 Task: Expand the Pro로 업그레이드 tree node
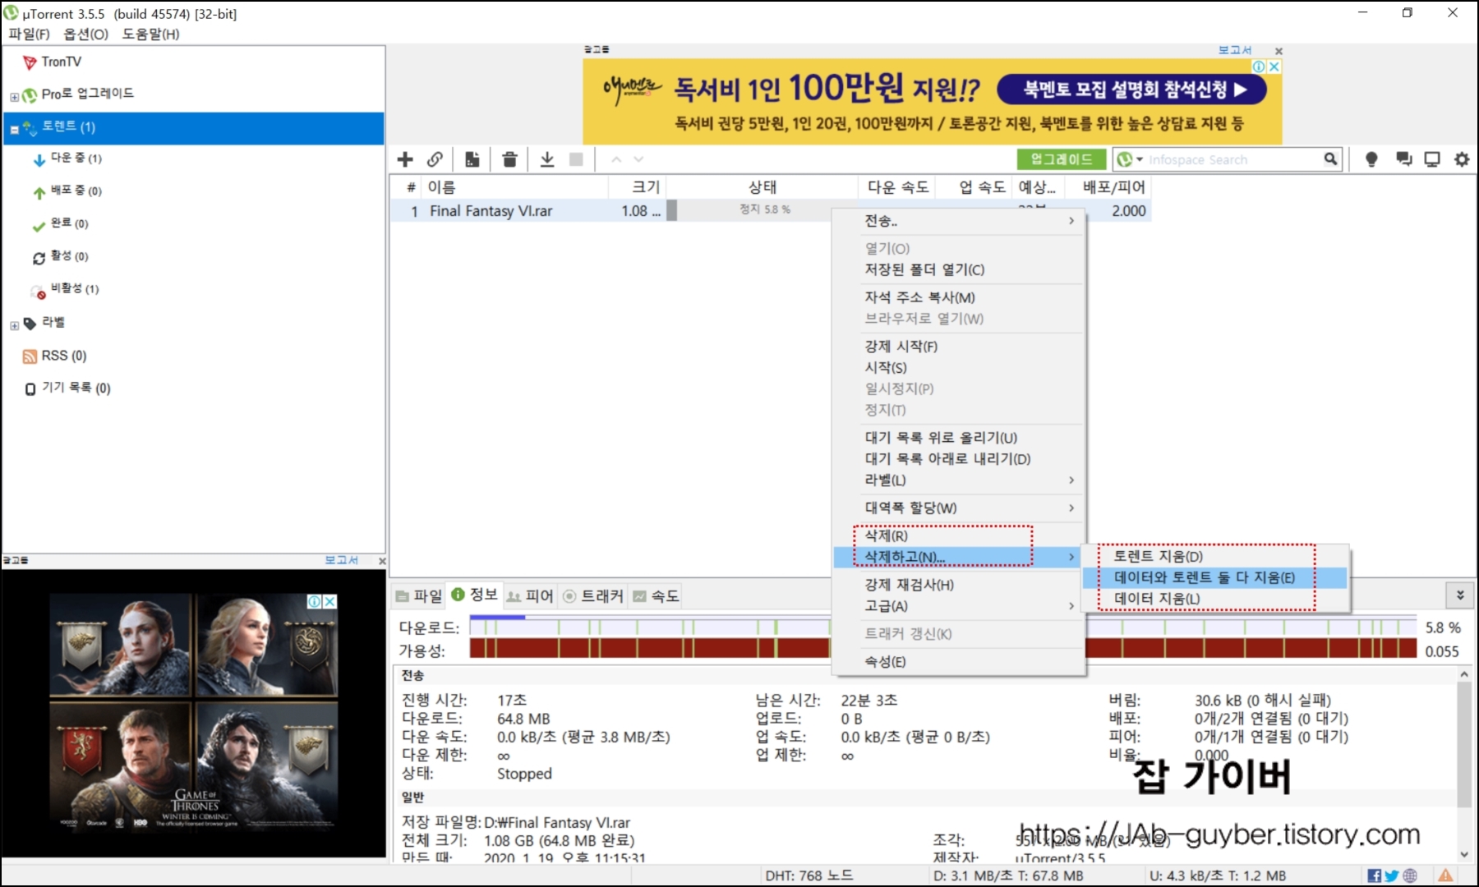point(14,97)
